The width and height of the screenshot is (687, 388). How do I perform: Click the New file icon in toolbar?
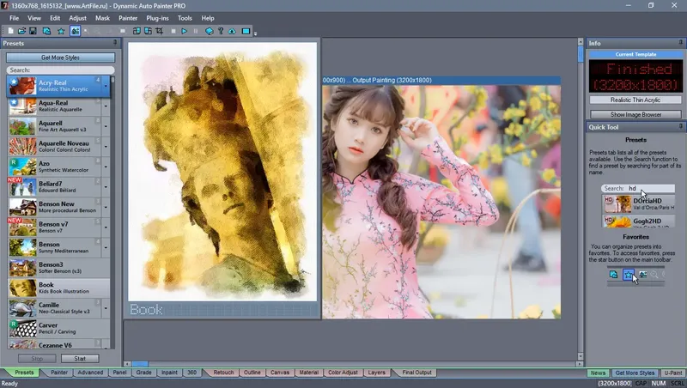coord(9,31)
